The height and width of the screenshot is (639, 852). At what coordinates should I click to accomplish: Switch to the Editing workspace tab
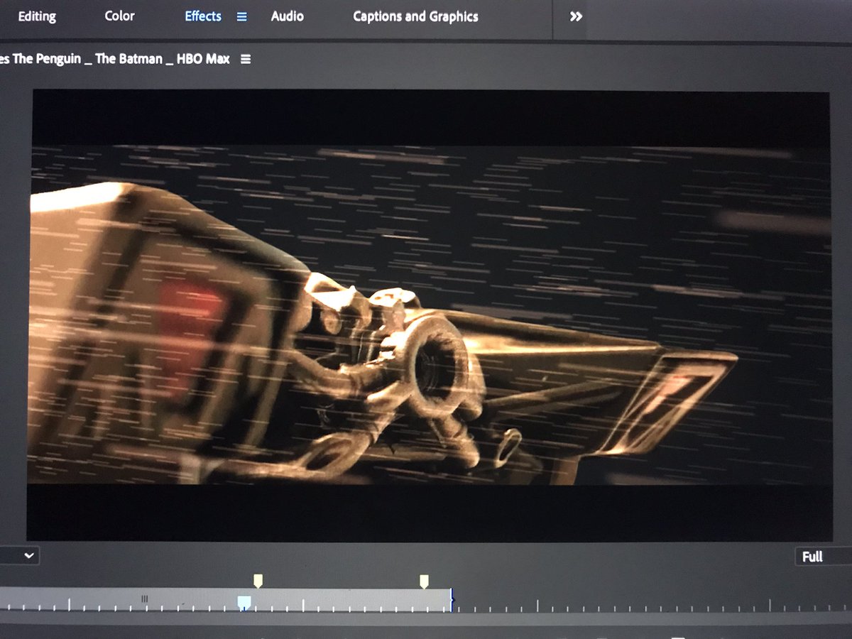(x=37, y=16)
